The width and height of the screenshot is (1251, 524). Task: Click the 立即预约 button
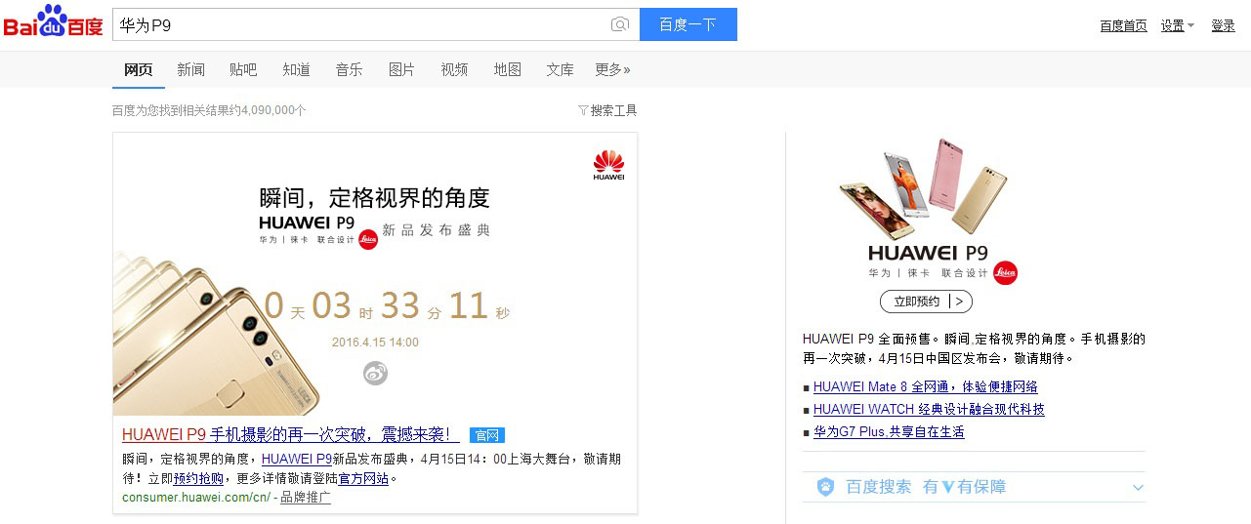pos(926,302)
